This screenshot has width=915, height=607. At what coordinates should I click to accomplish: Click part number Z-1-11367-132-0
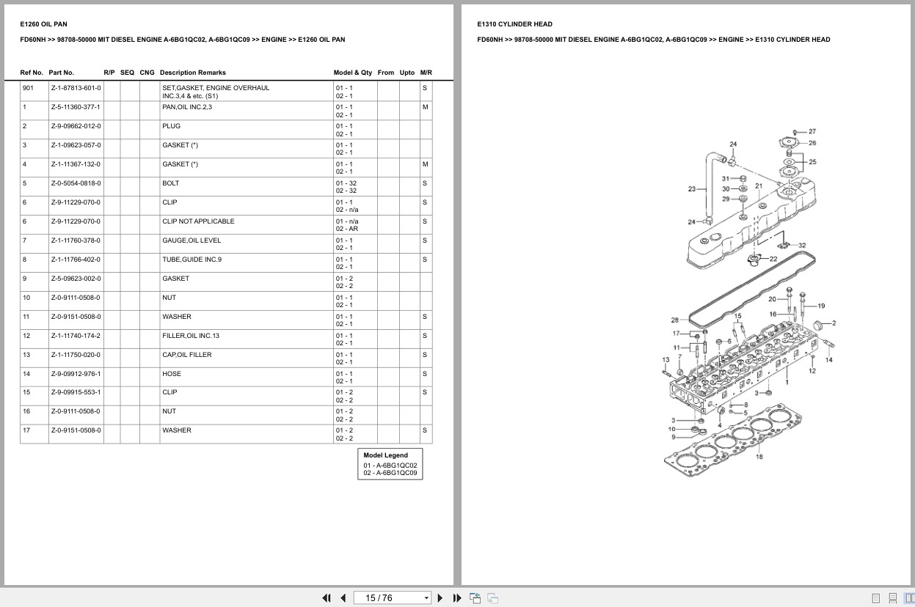click(76, 164)
